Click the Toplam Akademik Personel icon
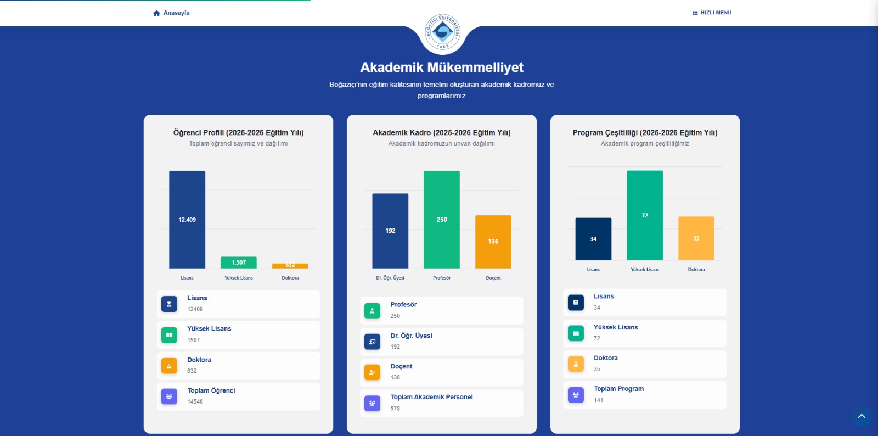 (x=372, y=404)
